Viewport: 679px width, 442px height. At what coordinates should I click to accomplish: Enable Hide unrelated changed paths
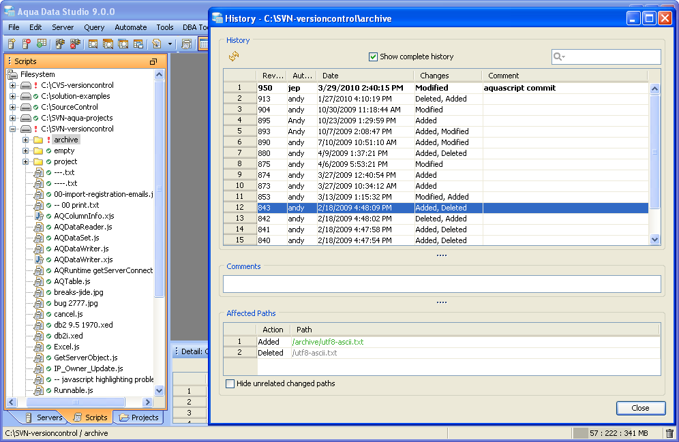pos(230,383)
